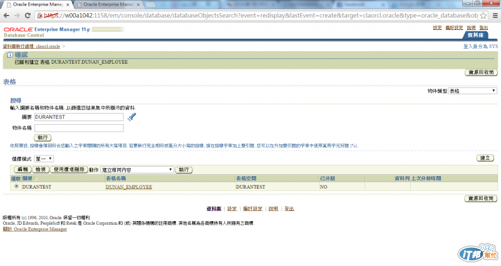The height and width of the screenshot is (266, 501).
Task: Click the footer 偏好設定 link
Action: click(252, 209)
